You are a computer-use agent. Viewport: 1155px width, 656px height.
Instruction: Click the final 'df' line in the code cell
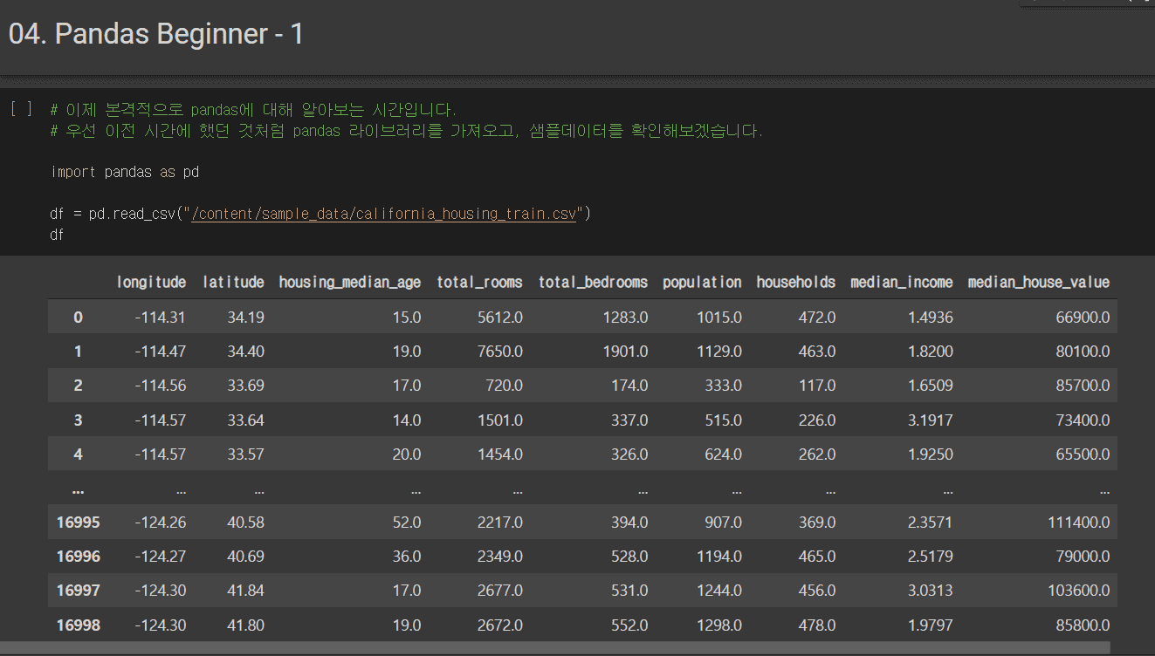pos(58,235)
